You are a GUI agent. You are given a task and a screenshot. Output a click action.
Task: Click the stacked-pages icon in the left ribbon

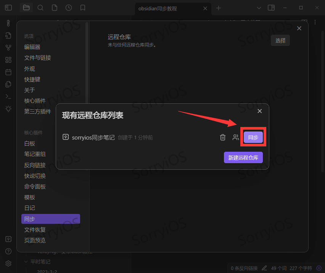[x=8, y=84]
